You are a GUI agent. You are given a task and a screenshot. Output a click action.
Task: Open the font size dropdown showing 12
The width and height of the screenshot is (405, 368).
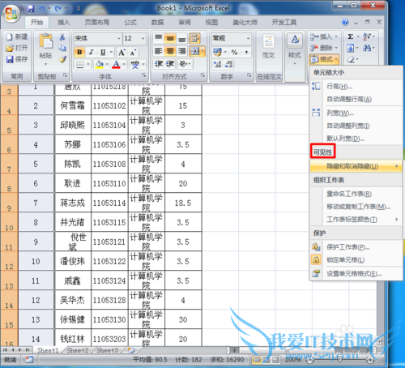click(143, 38)
